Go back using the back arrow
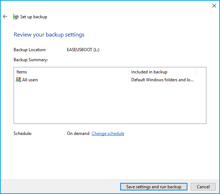Image resolution: width=220 pixels, height=194 pixels. click(x=5, y=16)
